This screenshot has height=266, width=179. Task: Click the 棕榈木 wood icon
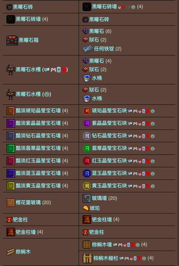pos(10,252)
